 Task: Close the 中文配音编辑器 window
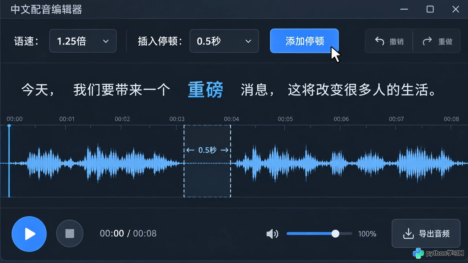pos(456,9)
